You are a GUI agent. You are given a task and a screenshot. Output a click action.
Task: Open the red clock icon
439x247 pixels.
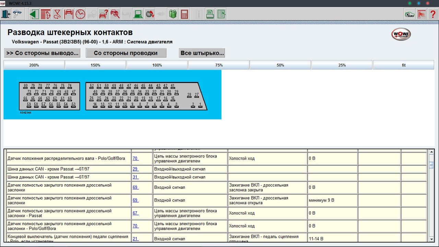tap(80, 14)
